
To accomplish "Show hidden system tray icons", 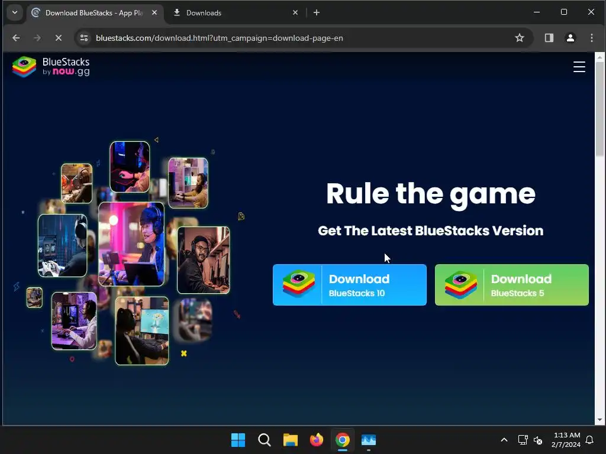I will (504, 440).
